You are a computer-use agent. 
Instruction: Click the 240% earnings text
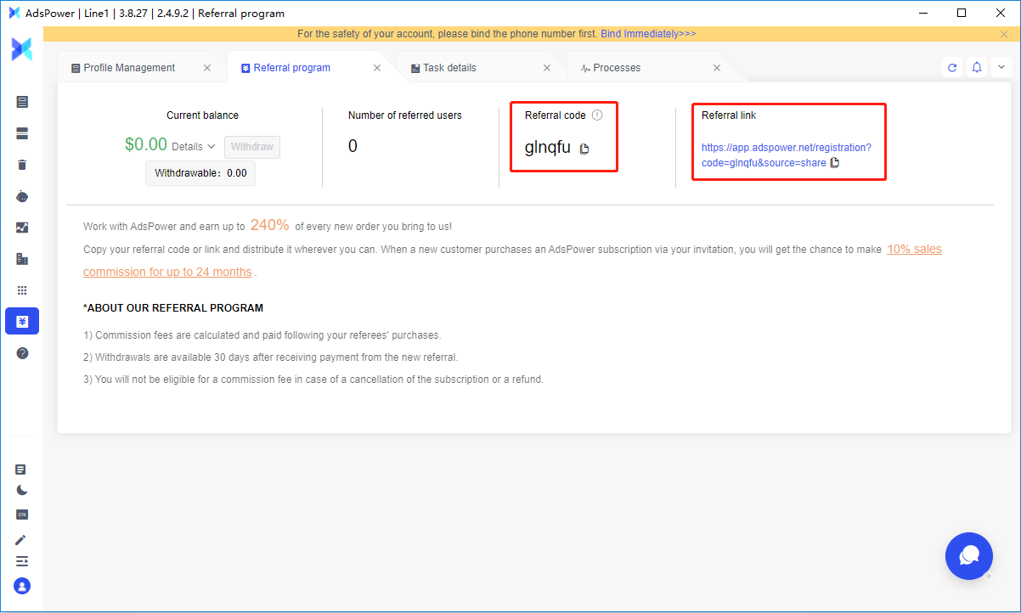point(270,225)
